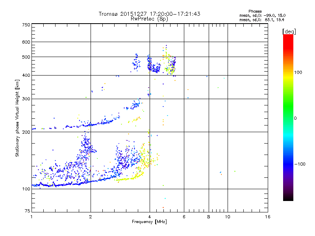Click the y-axis label 'Stationary phase Virtual Height [km]'
This screenshot has width=315, height=236.
[17, 118]
